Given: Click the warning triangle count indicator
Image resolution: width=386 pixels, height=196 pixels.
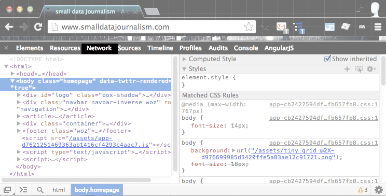Looking at the screenshot, I should tap(363, 190).
